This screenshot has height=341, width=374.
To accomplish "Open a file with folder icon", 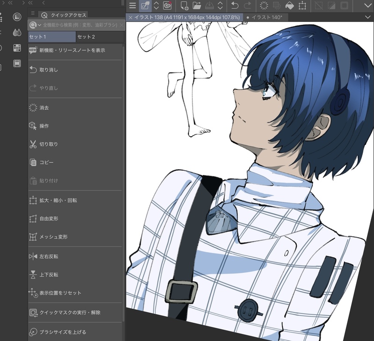I will pos(197,6).
